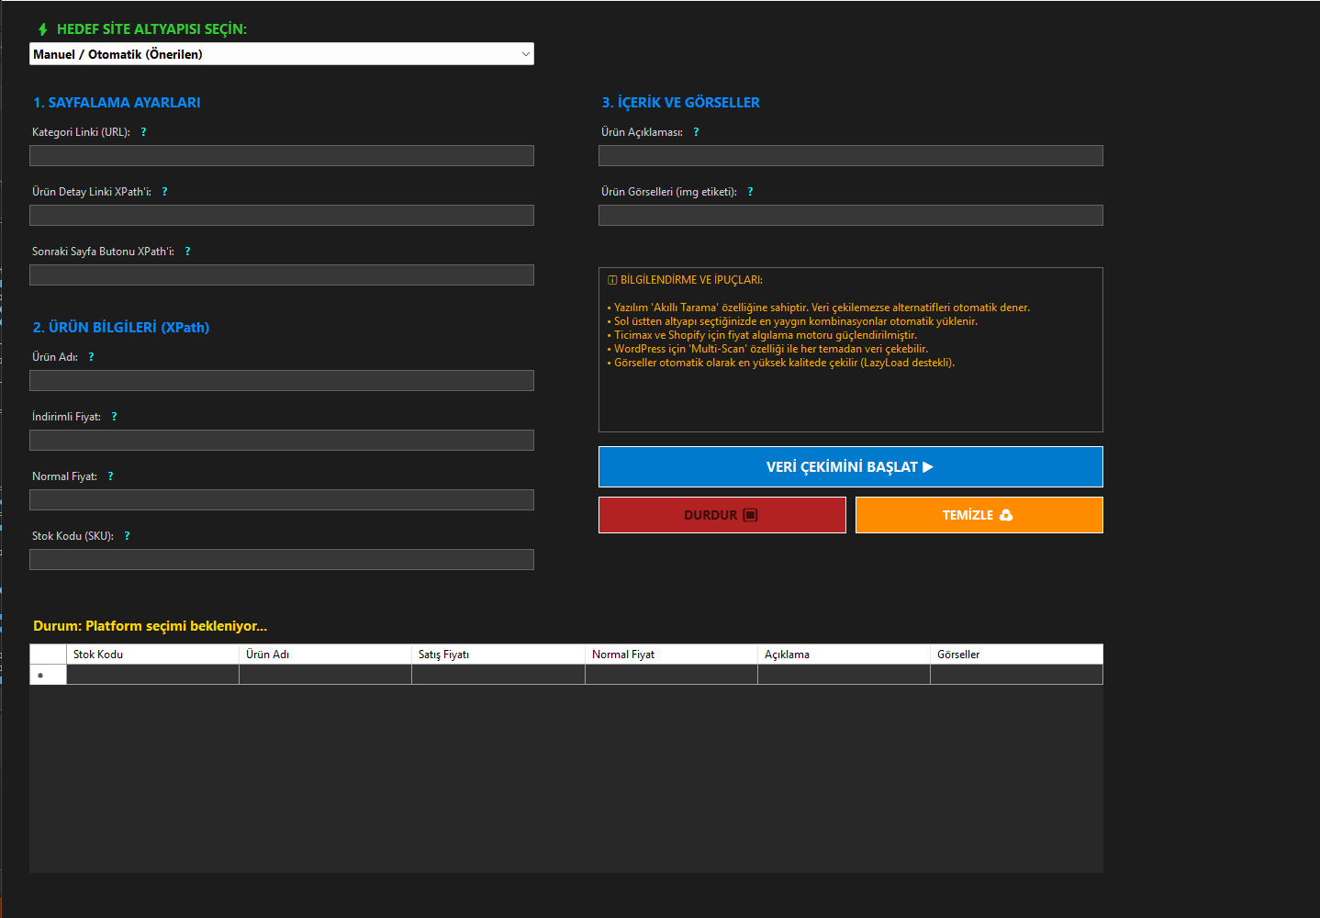The image size is (1320, 918).
Task: Focus the Ürün Açıklaması input field
Action: tap(851, 156)
